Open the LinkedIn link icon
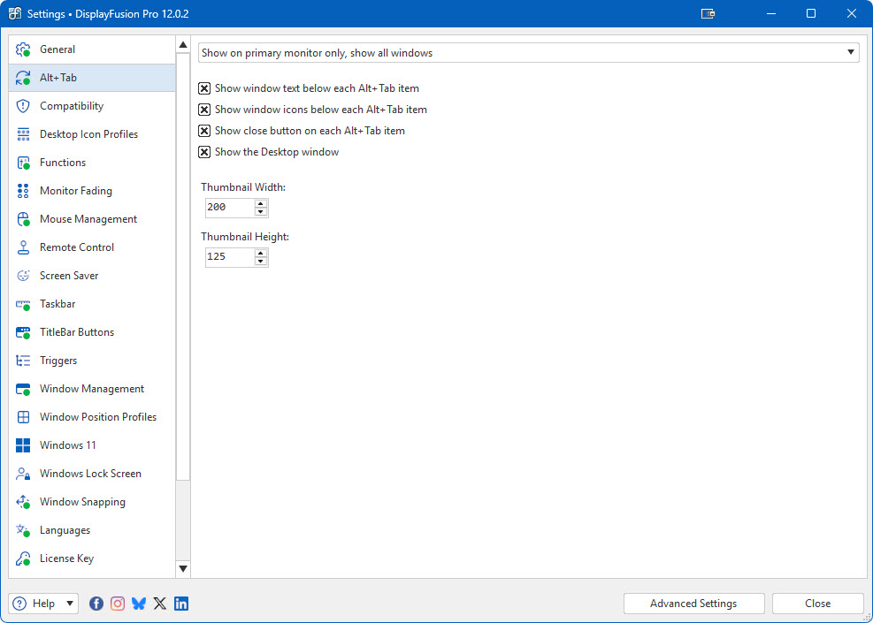873x623 pixels. coord(181,604)
